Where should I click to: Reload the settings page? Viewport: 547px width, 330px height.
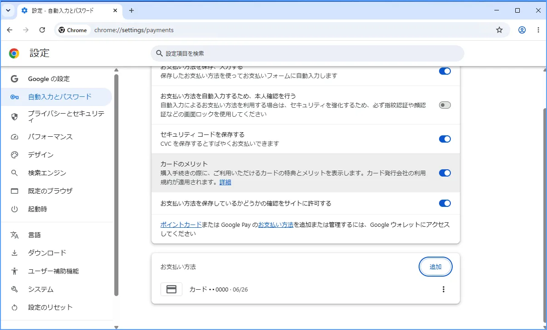coord(42,30)
